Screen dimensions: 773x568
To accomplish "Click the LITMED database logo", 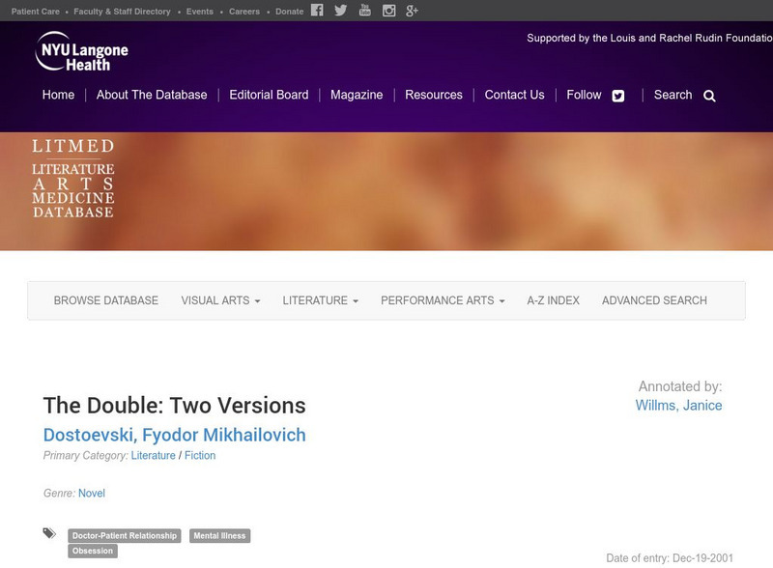I will (73, 179).
